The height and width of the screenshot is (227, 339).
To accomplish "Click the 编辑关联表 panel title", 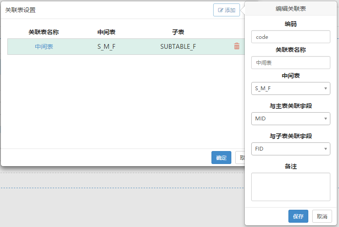I will (291, 9).
